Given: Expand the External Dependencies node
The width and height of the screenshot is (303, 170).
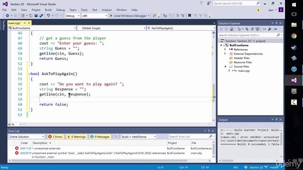Looking at the screenshot, I should click(x=225, y=53).
